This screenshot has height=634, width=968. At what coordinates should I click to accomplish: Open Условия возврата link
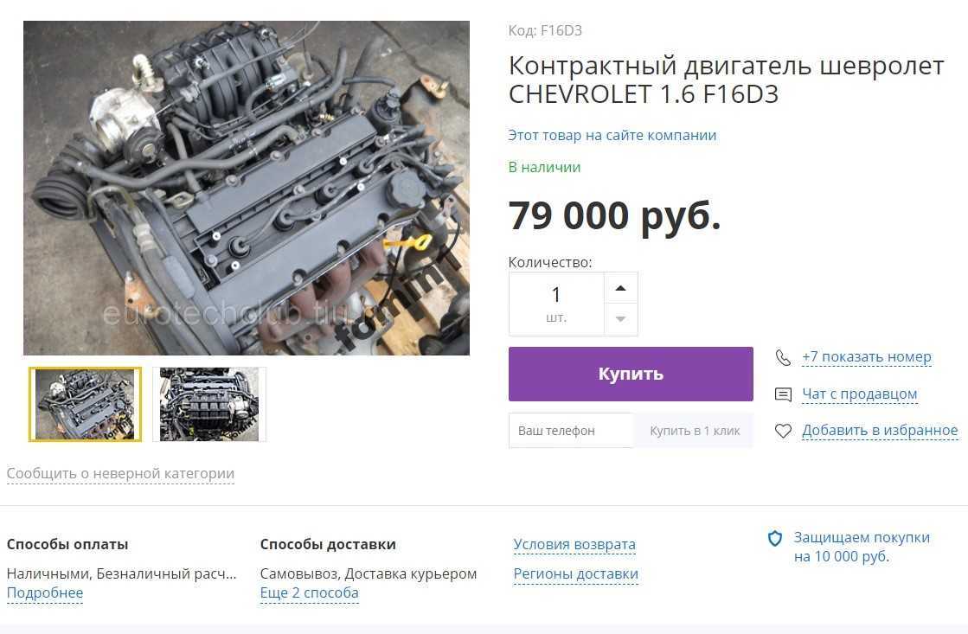point(574,545)
